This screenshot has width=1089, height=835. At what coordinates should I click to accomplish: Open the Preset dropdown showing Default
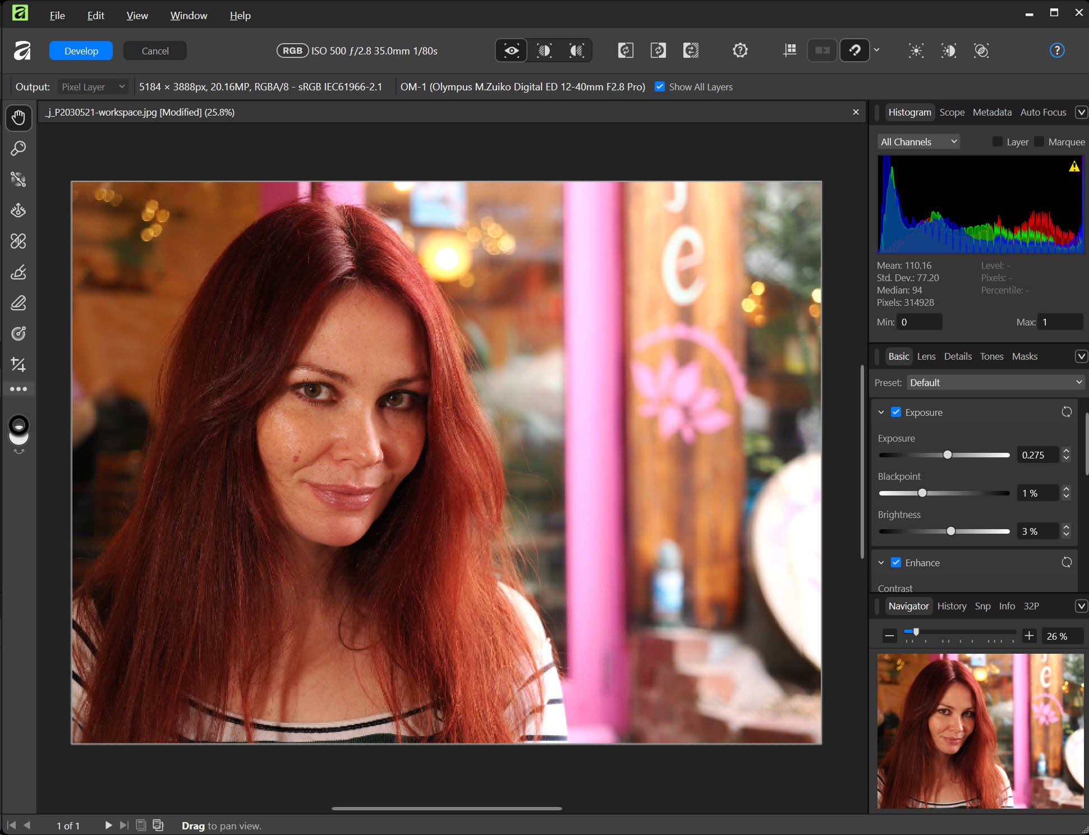[x=995, y=382]
